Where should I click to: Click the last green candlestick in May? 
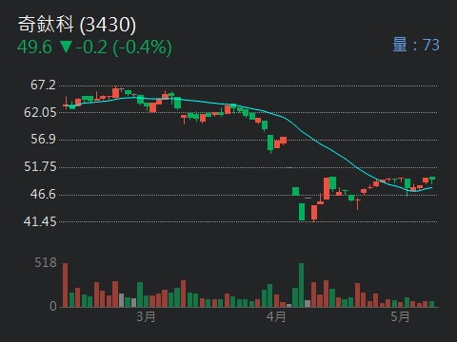(432, 179)
